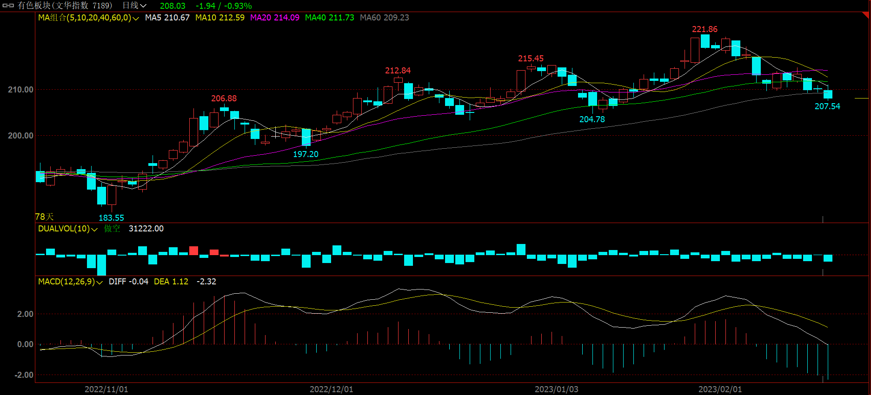Click the DEA 1.12 value in MACD panel
This screenshot has height=395, width=871.
click(171, 282)
